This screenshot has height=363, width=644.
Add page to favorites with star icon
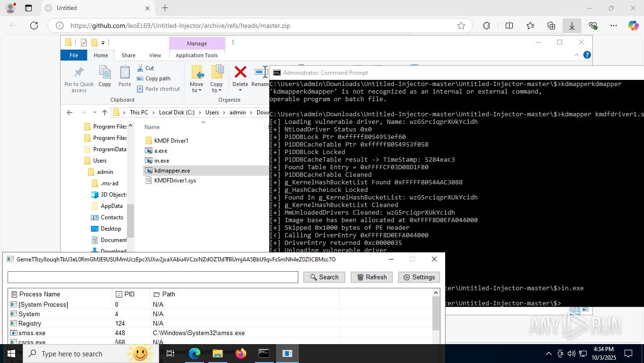click(461, 26)
